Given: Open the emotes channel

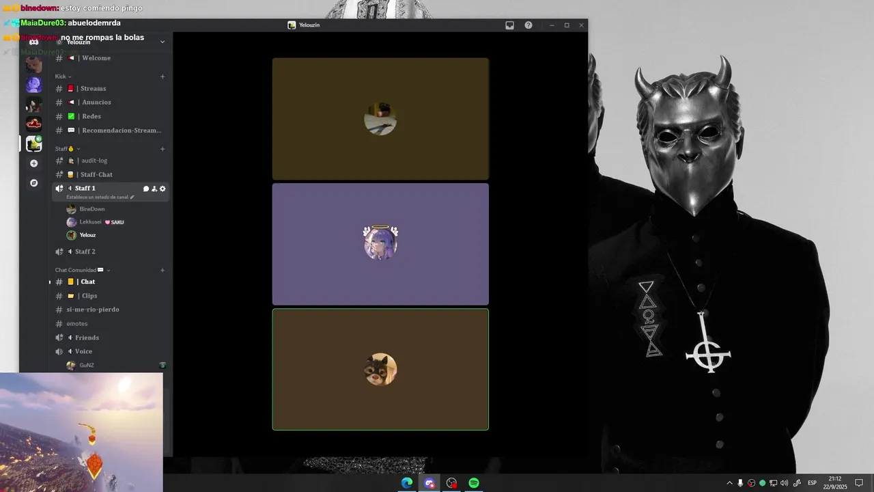Looking at the screenshot, I should (110, 324).
